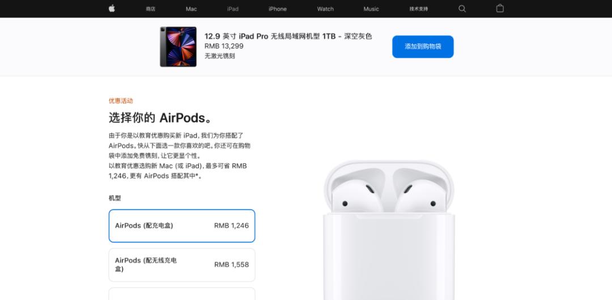Open the iPhone nav item

[278, 9]
